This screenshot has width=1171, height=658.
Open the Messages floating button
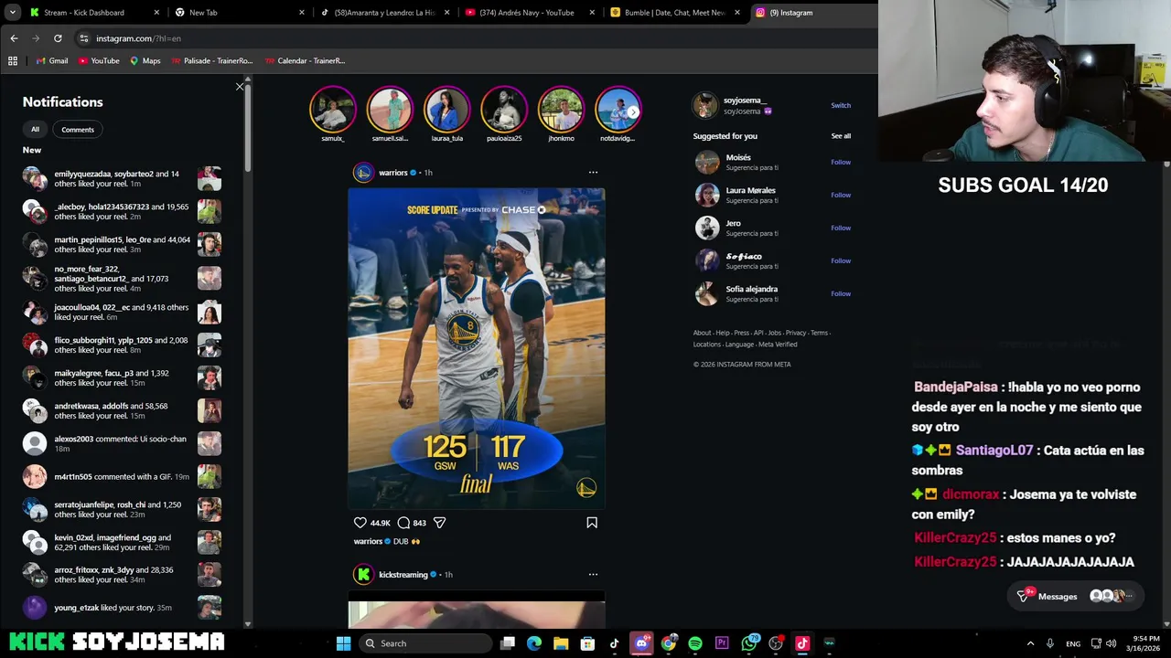pyautogui.click(x=1075, y=596)
